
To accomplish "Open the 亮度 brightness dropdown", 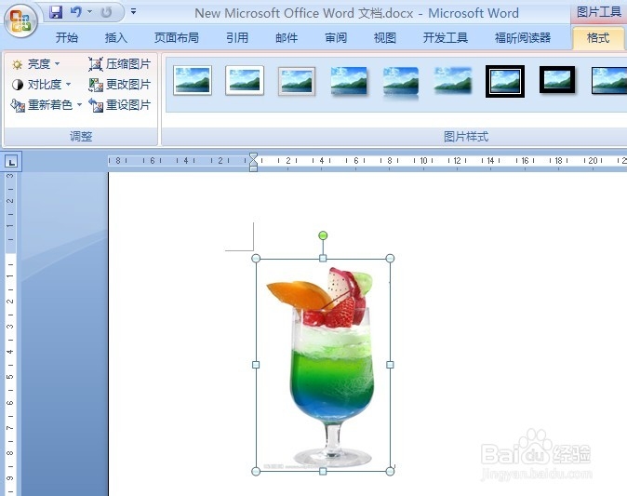I will [35, 64].
